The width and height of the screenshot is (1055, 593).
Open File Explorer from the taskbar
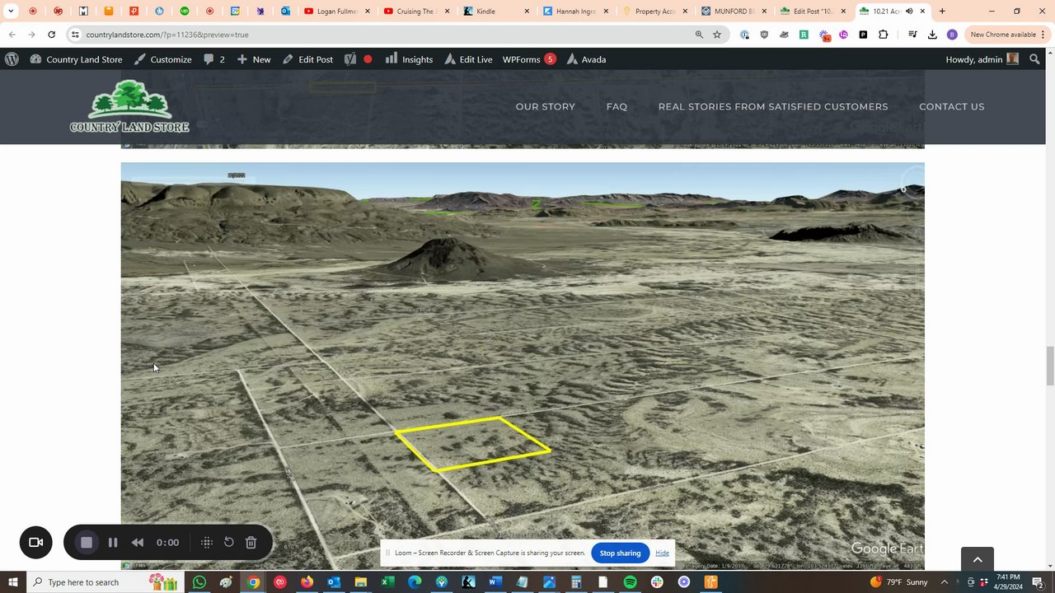(x=360, y=582)
